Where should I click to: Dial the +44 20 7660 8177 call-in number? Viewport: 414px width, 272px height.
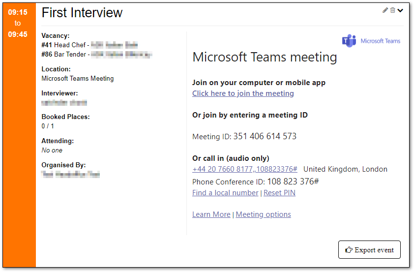pyautogui.click(x=244, y=169)
